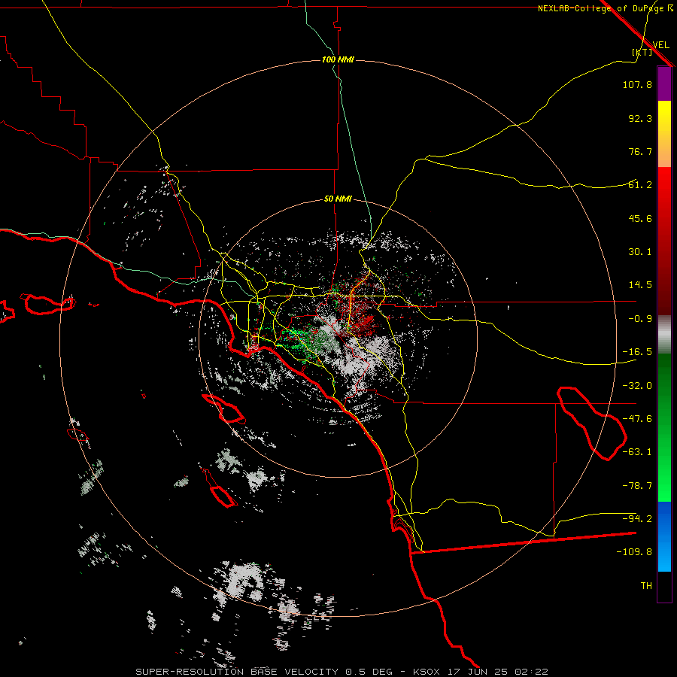Screen dimensions: 677x677
Task: Click the 14.5 scale value
Action: (x=640, y=285)
